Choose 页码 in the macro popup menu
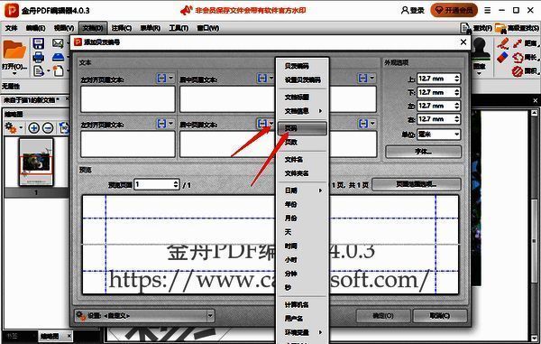The image size is (541, 344). (x=302, y=128)
